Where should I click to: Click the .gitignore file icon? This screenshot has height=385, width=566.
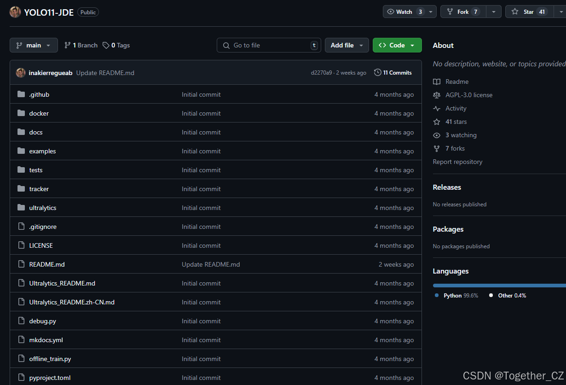21,227
